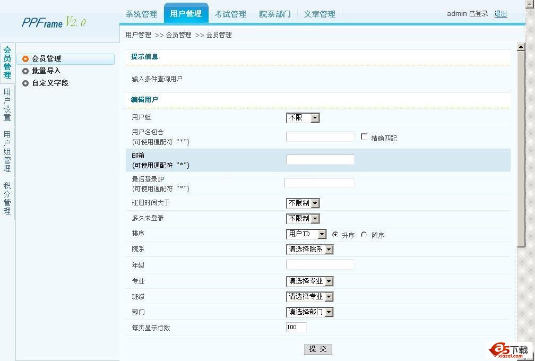
Task: Select 自定义字段 in the left menu
Action: [46, 83]
